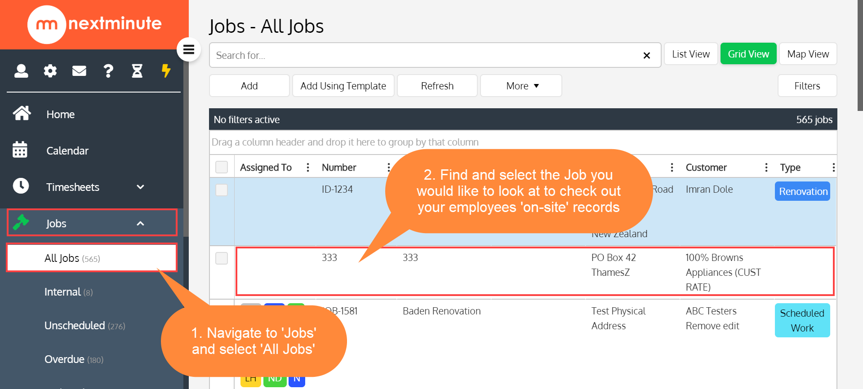Open the envelope messages icon
The image size is (863, 389).
[x=79, y=71]
